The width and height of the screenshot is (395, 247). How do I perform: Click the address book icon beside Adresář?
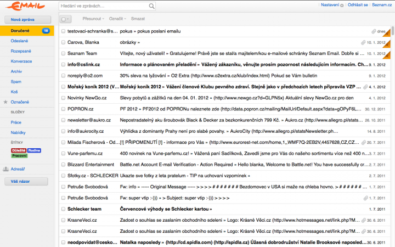(6, 169)
